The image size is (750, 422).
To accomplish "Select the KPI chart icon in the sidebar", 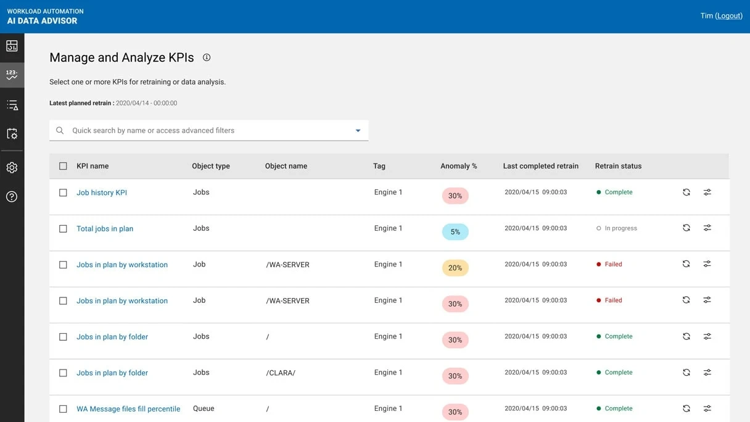I will (x=12, y=75).
